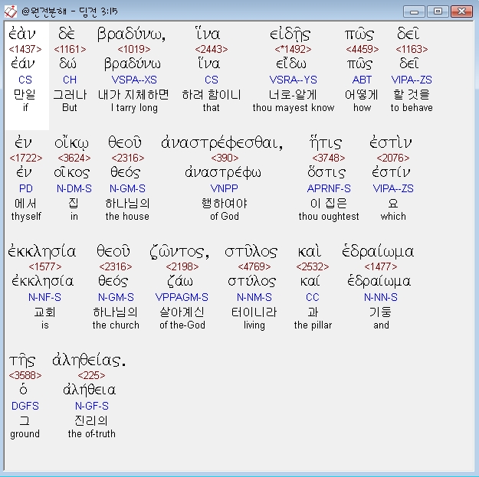Click Strong's number <1437>
The image size is (479, 477).
tap(25, 49)
